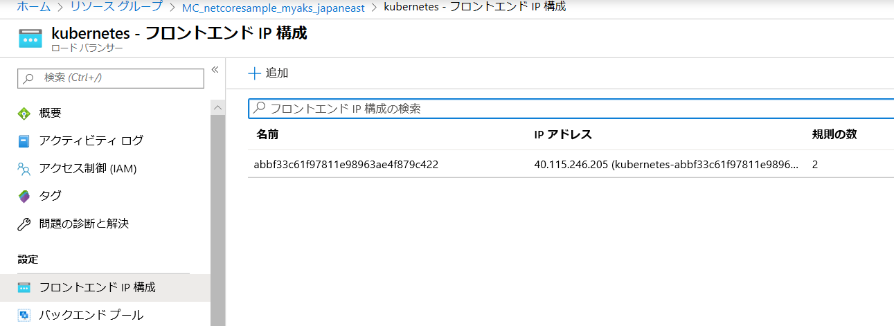Select rule count value 2
The height and width of the screenshot is (326, 894).
(x=815, y=165)
